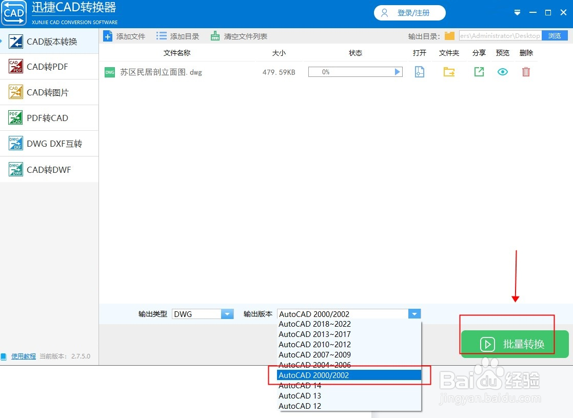Image resolution: width=573 pixels, height=418 pixels.
Task: Edit the output directory path field
Action: [500, 35]
